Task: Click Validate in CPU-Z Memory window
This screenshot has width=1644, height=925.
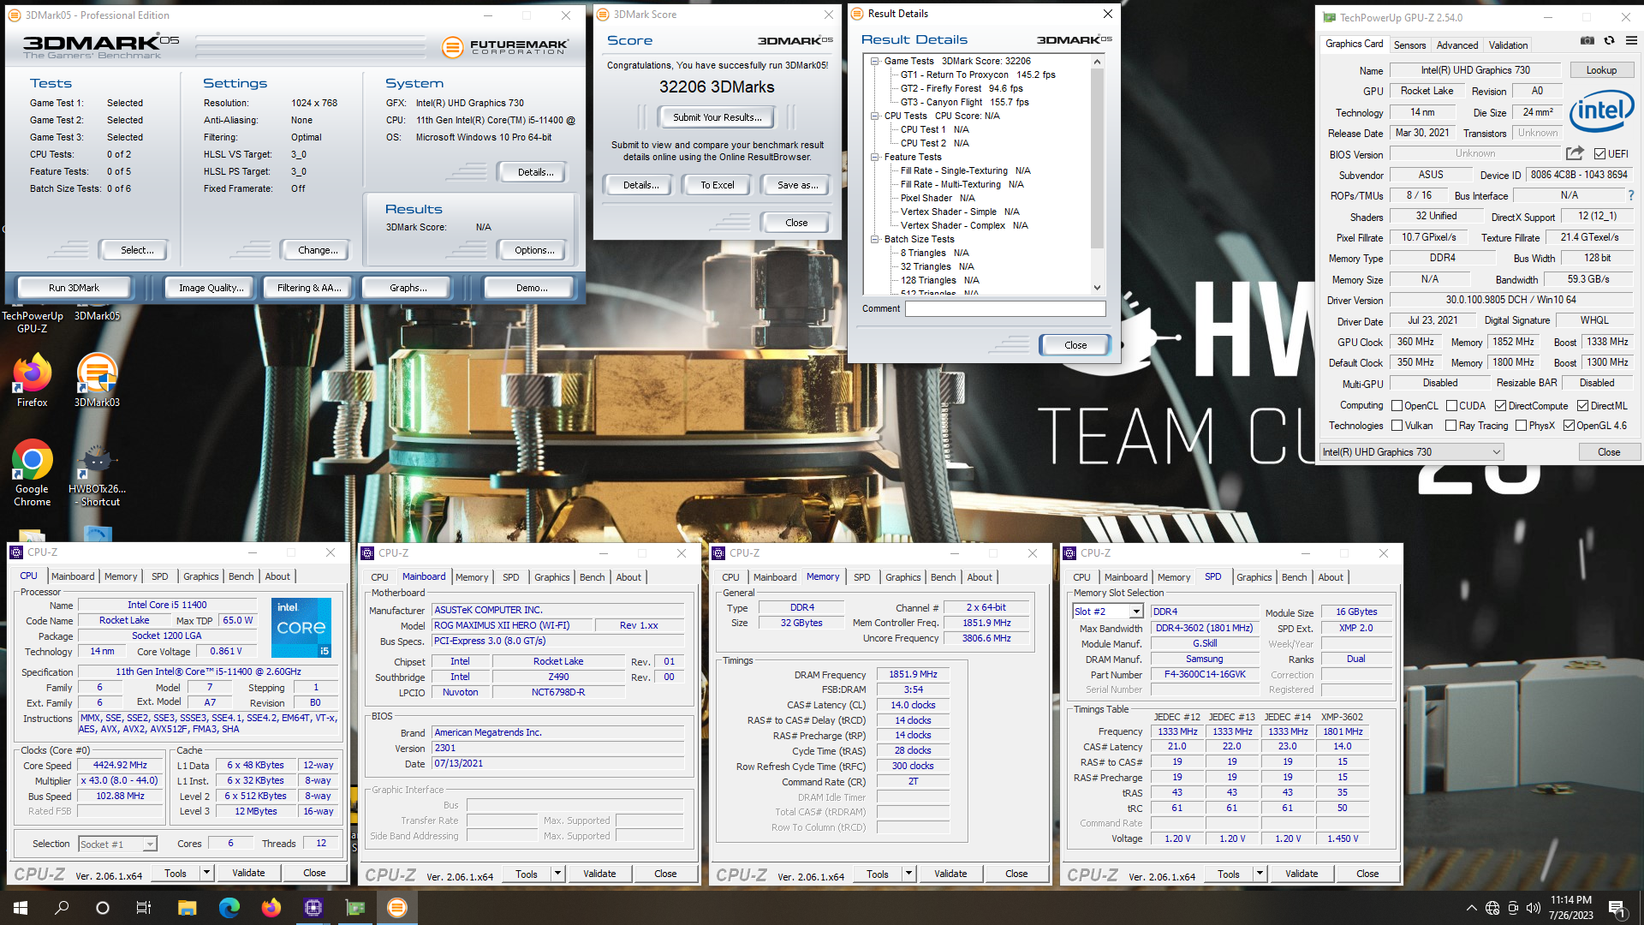Action: coord(950,874)
